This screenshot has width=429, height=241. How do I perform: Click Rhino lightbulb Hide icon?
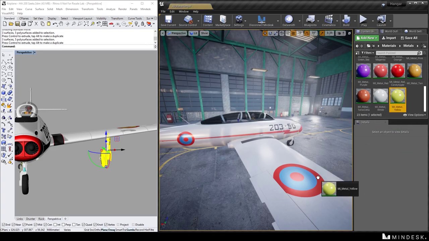(x=136, y=24)
